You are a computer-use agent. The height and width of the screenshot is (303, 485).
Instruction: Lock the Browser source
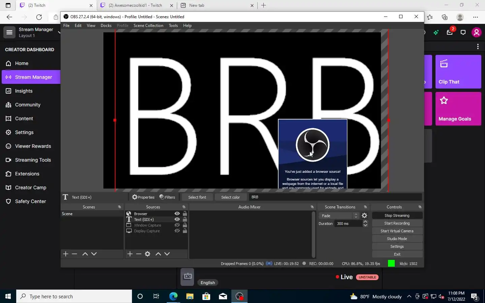click(x=185, y=214)
